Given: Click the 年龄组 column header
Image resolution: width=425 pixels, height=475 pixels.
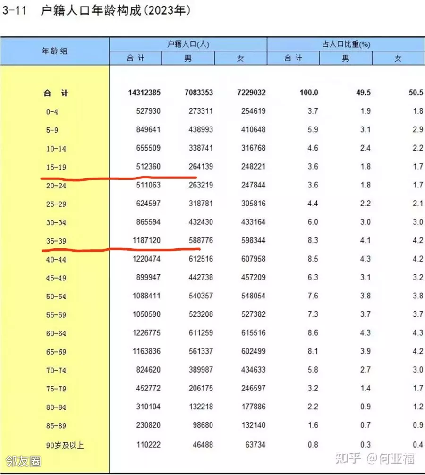Looking at the screenshot, I should [55, 51].
